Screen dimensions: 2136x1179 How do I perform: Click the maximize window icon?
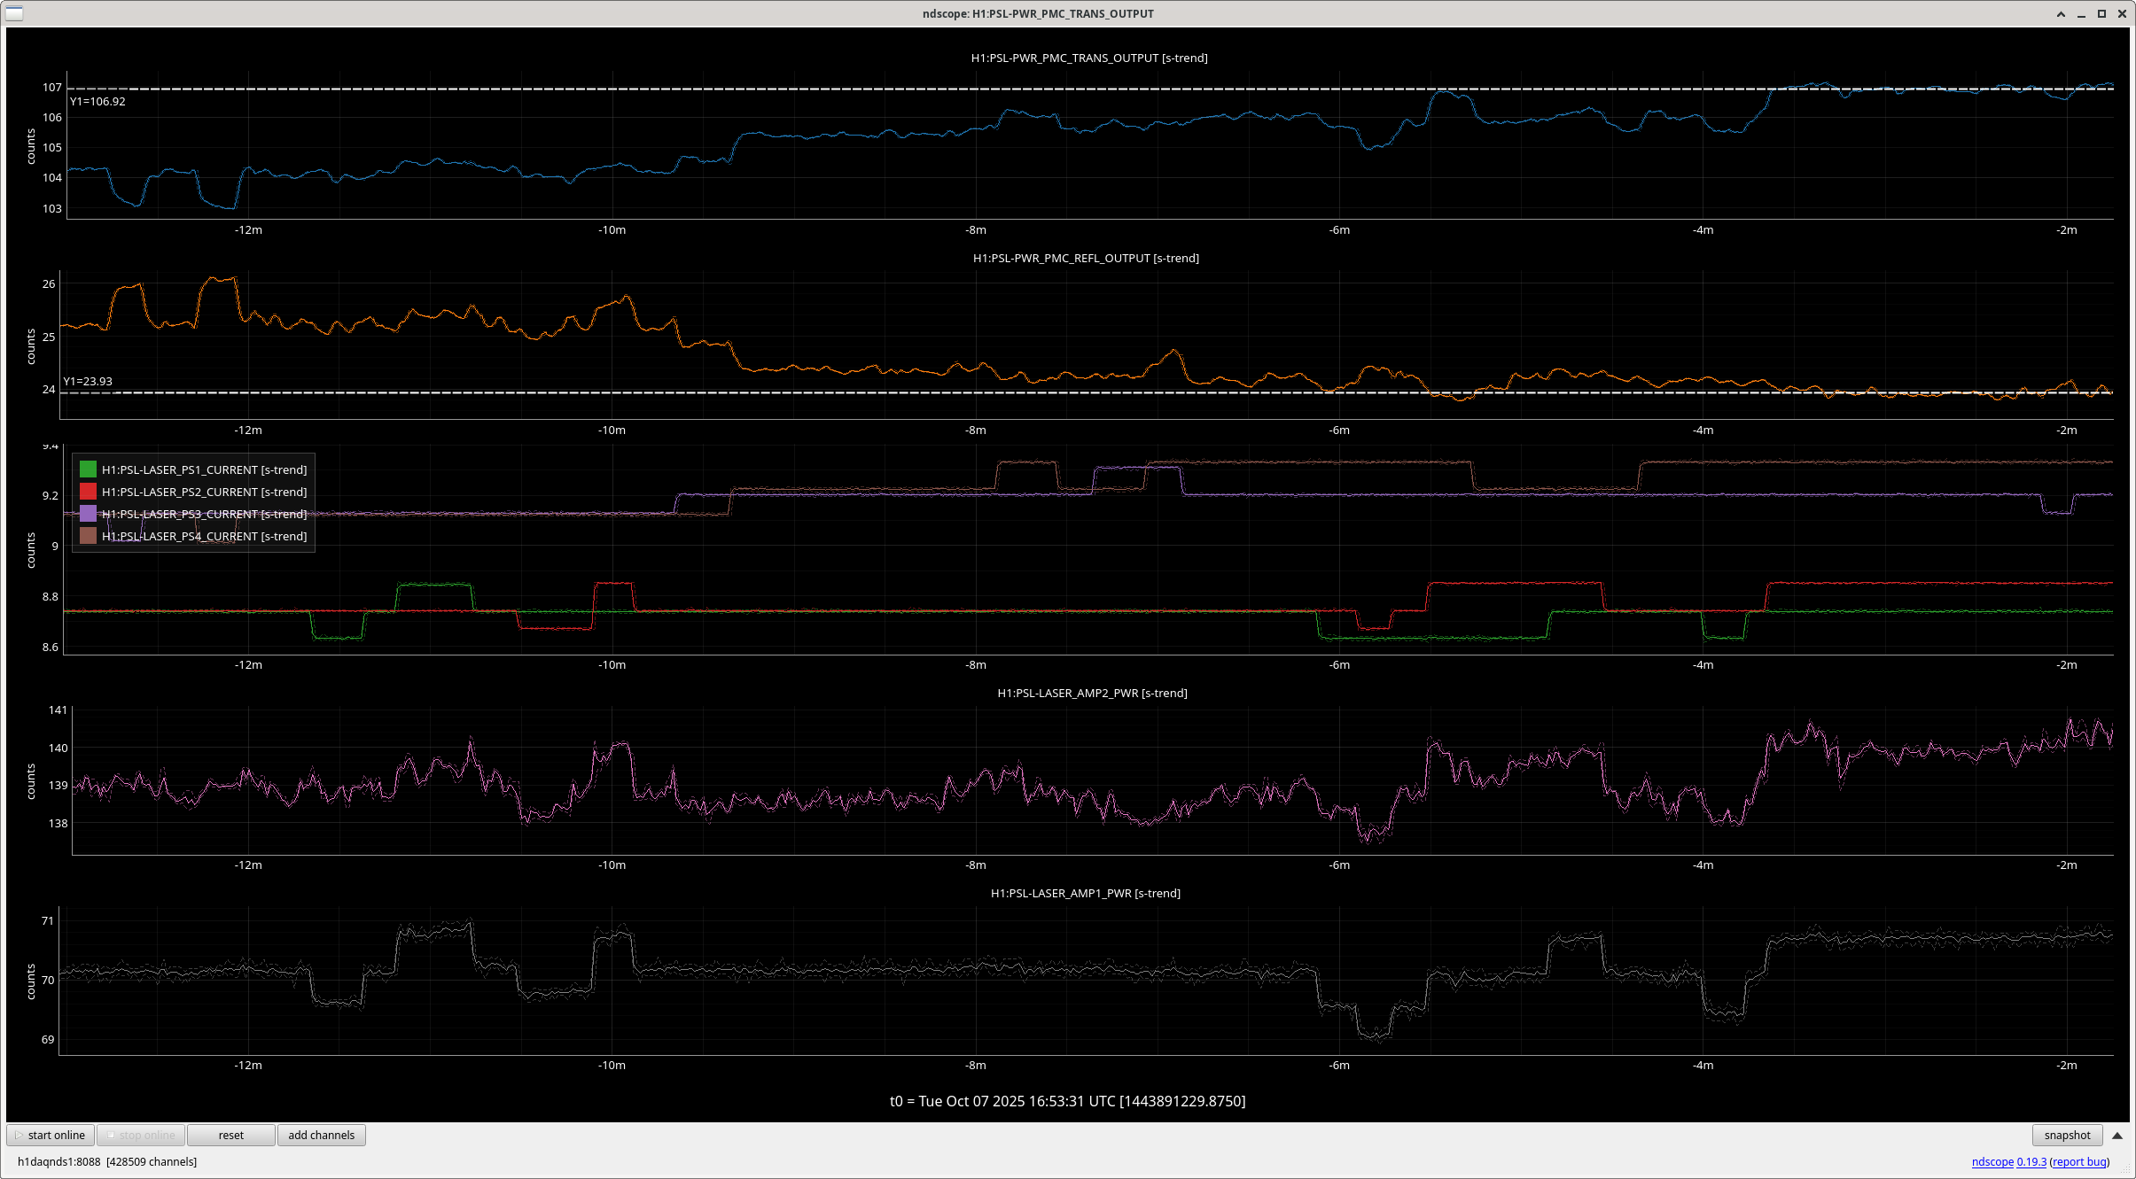[2101, 13]
